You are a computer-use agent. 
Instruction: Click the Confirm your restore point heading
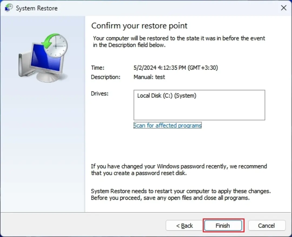[x=139, y=26]
